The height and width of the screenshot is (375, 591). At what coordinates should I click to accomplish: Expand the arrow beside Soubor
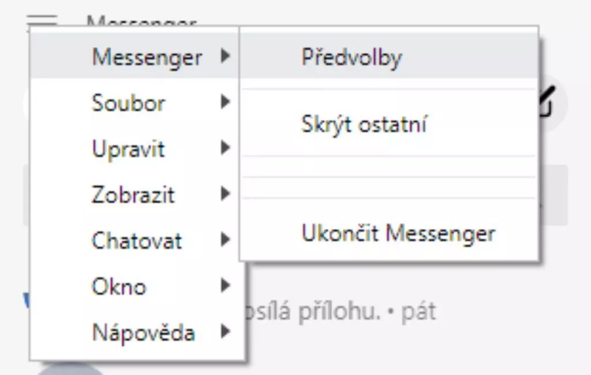225,102
